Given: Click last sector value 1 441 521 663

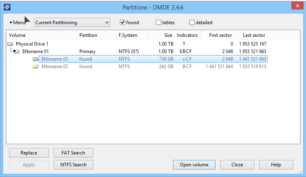Looking at the screenshot, I should click(x=252, y=59).
